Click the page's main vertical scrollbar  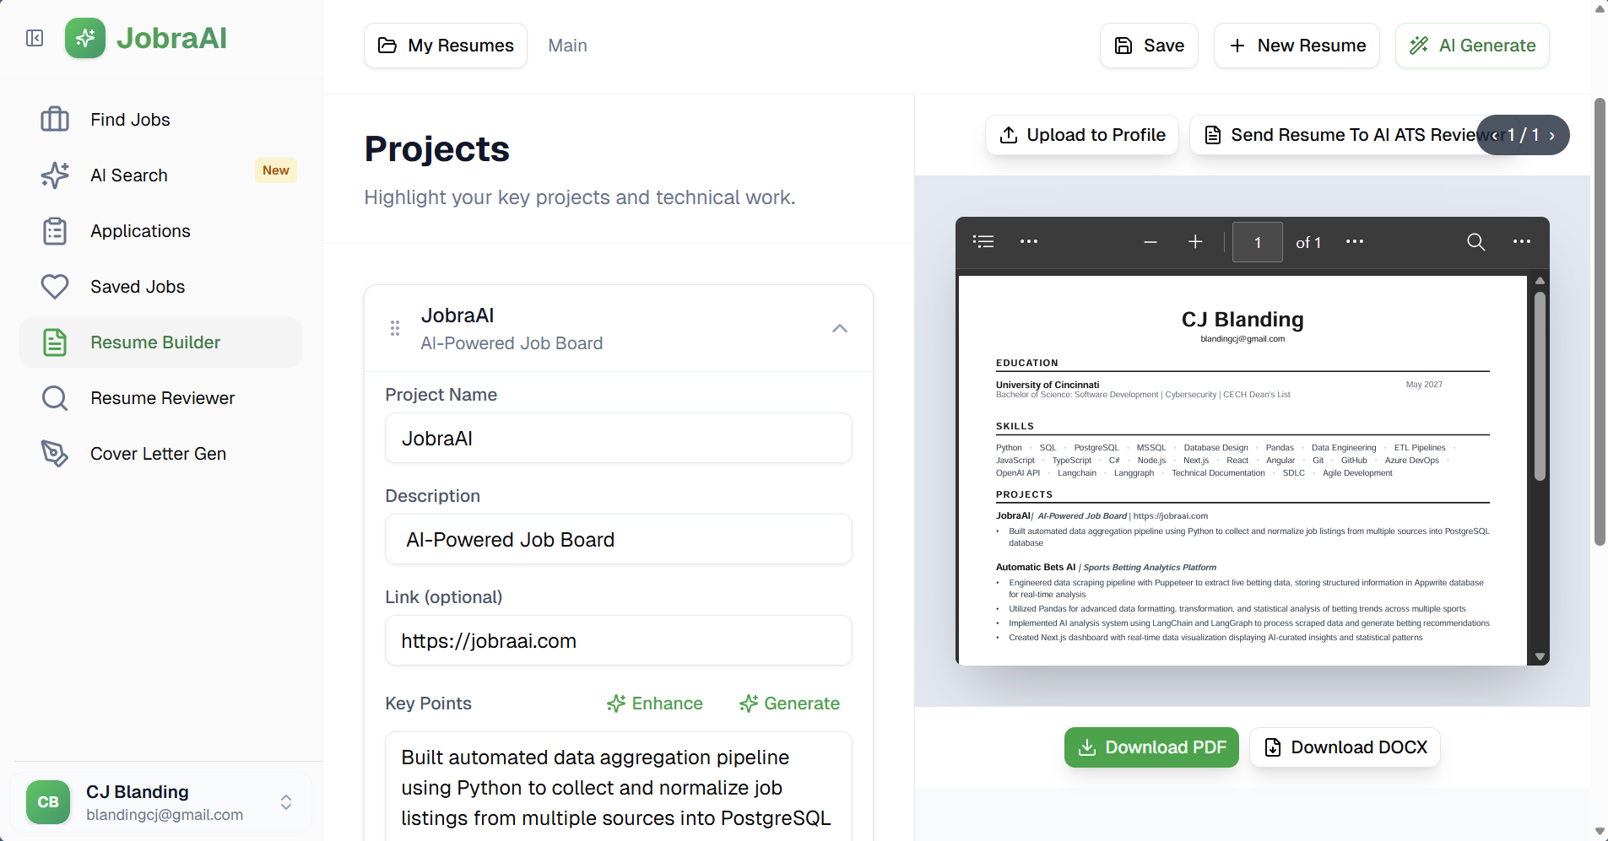click(1599, 322)
